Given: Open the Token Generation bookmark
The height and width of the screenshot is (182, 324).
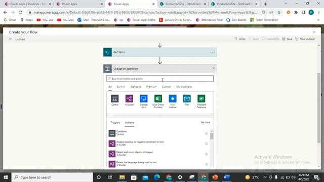Looking at the screenshot, I should pos(264,20).
